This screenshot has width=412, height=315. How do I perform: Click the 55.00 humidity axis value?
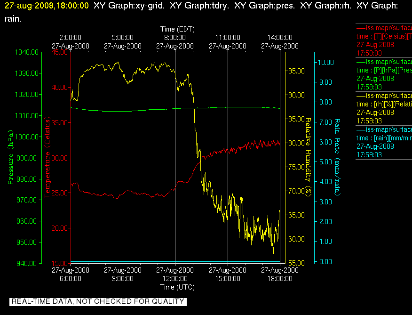(297, 263)
